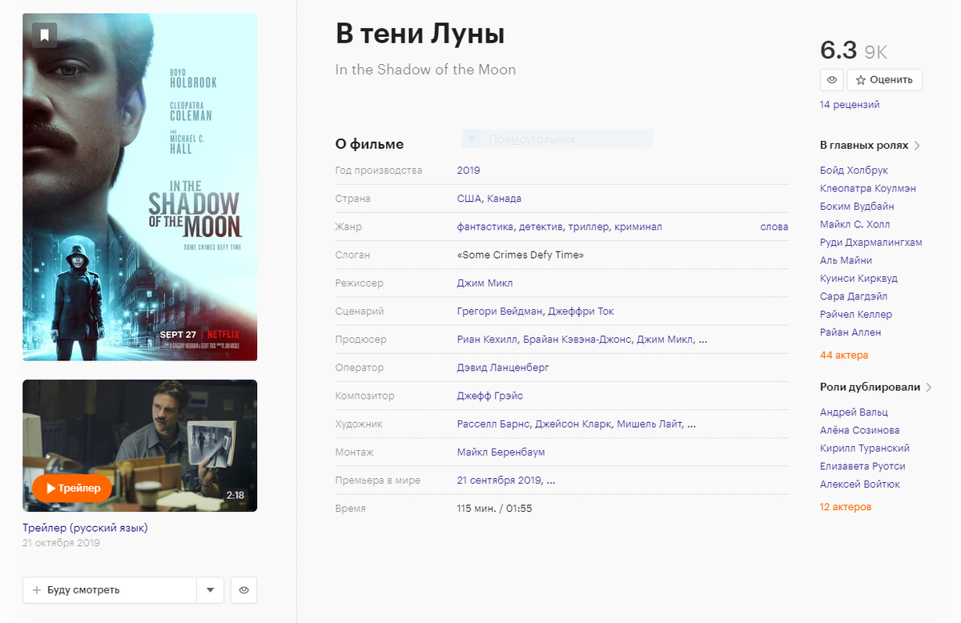Open editor Майкл Беренбаум's page
Viewport: 961px width, 623px height.
pyautogui.click(x=501, y=452)
